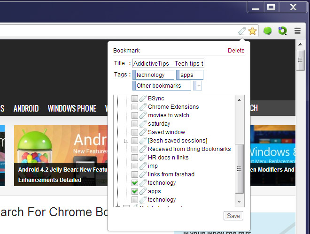Viewport: 310px width, 234px height.
Task: Click the bookmark Title input field
Action: click(x=168, y=63)
